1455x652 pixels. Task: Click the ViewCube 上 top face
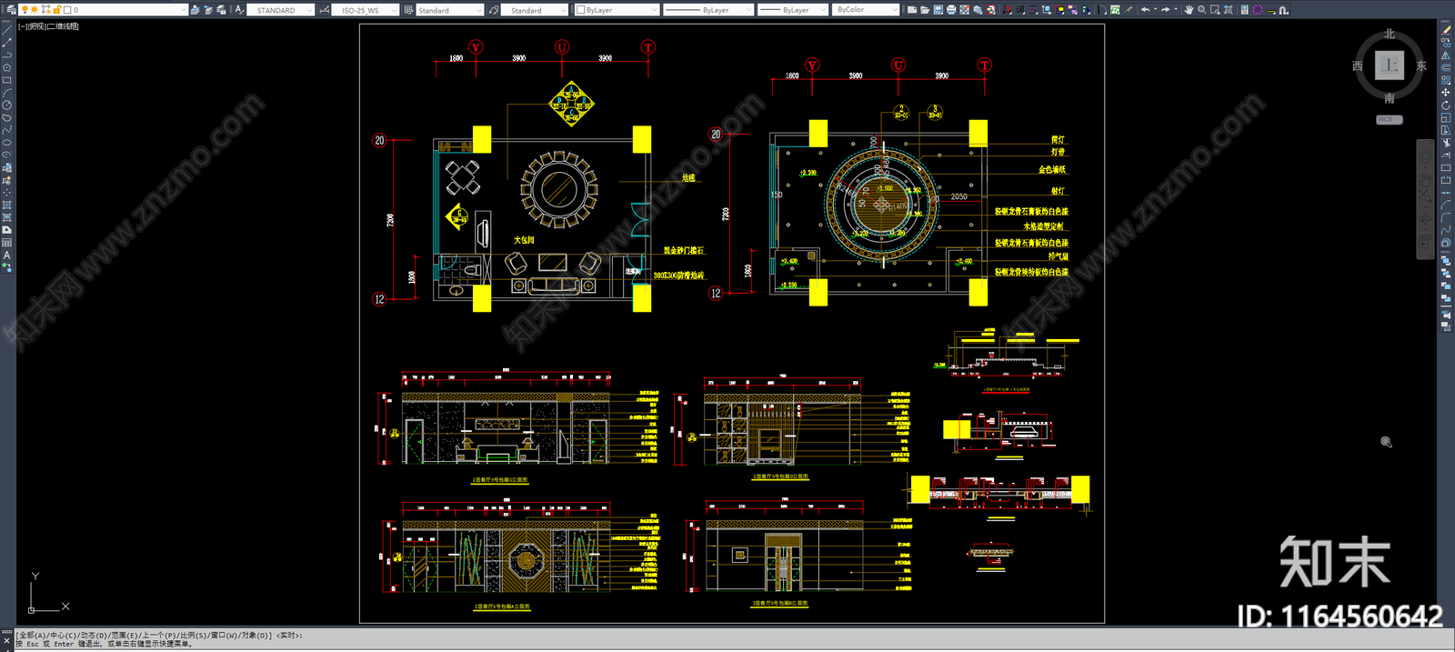pyautogui.click(x=1390, y=65)
